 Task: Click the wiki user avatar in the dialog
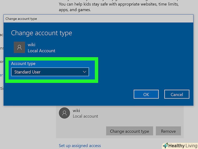coord(19,47)
